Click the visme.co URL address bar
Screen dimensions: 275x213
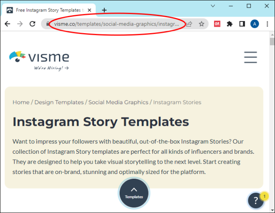[x=116, y=24]
